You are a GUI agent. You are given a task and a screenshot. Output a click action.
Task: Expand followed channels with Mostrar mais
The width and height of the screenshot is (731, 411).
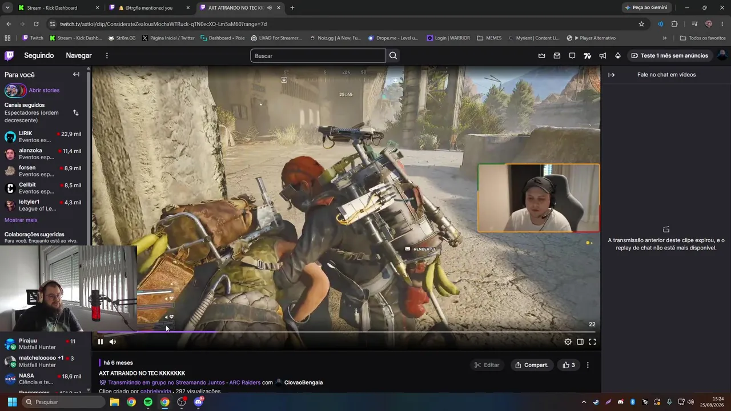coord(21,220)
